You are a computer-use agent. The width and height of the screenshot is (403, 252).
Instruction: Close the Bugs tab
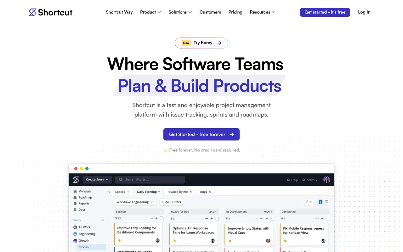pyautogui.click(x=210, y=192)
